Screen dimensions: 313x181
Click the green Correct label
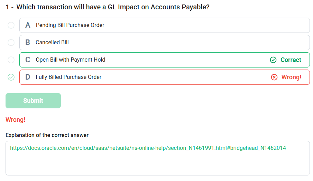291,60
